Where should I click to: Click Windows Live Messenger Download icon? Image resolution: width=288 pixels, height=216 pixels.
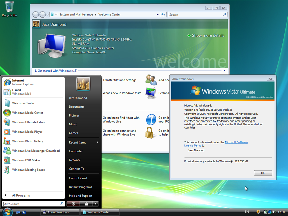tap(7, 150)
